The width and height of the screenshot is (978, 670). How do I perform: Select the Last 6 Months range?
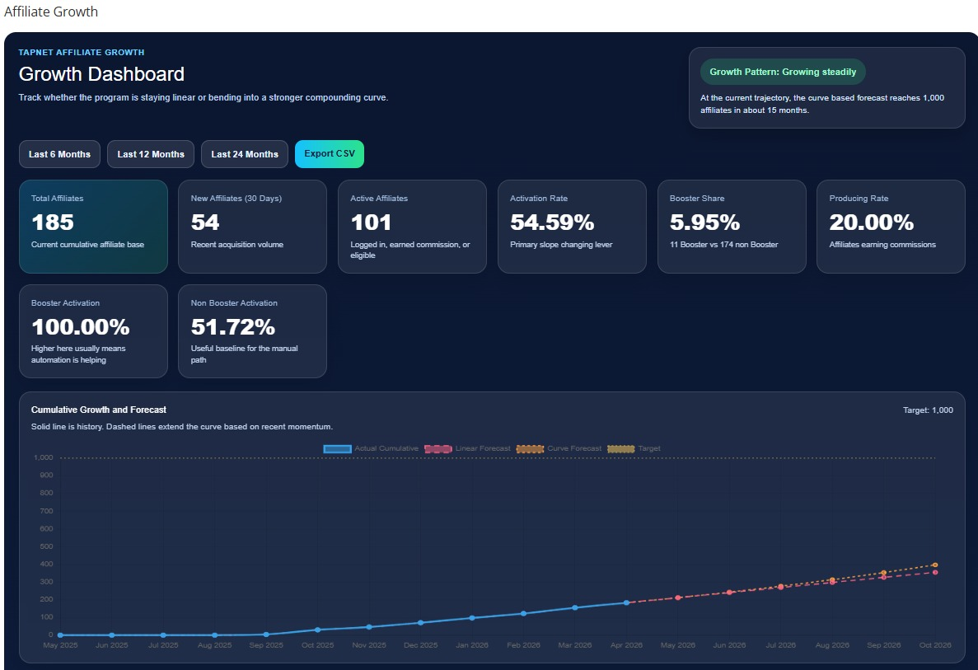(x=60, y=154)
